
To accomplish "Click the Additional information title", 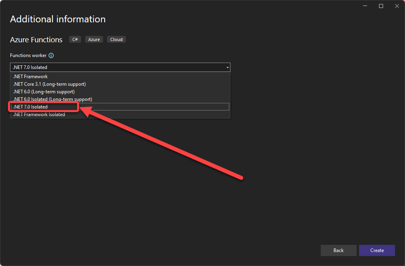I will [58, 19].
